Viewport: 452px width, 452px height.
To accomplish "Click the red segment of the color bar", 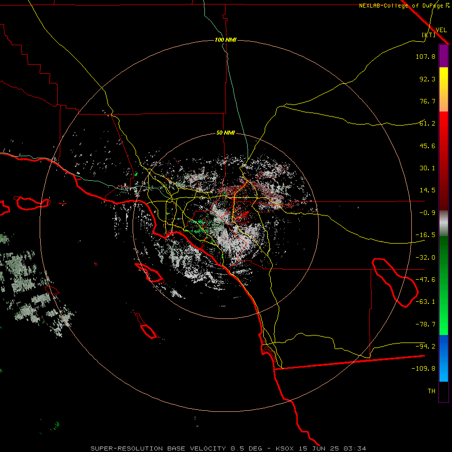I will point(443,161).
